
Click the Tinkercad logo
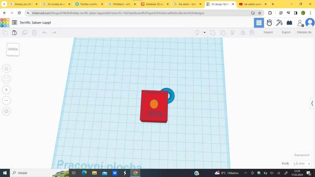point(5,23)
